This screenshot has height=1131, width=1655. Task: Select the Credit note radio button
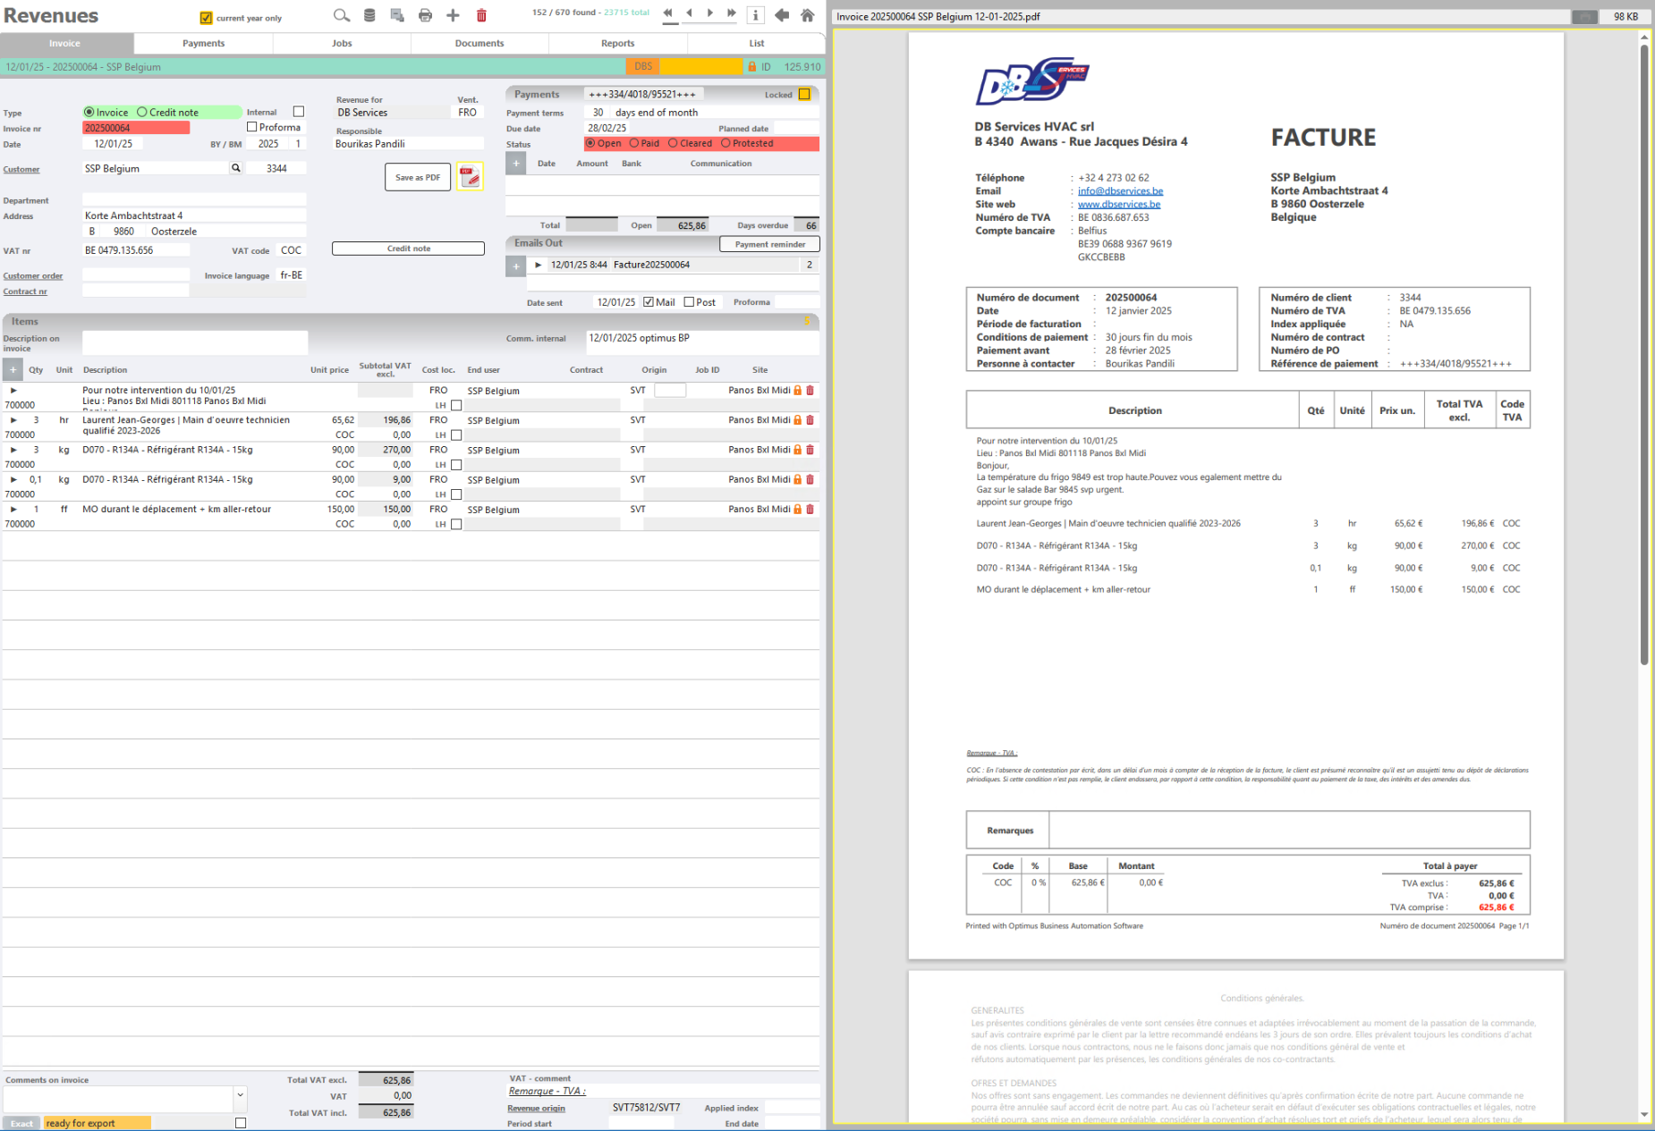click(141, 113)
